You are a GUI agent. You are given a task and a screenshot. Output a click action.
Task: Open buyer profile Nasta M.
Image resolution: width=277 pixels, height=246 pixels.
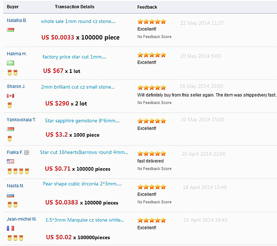15,186
